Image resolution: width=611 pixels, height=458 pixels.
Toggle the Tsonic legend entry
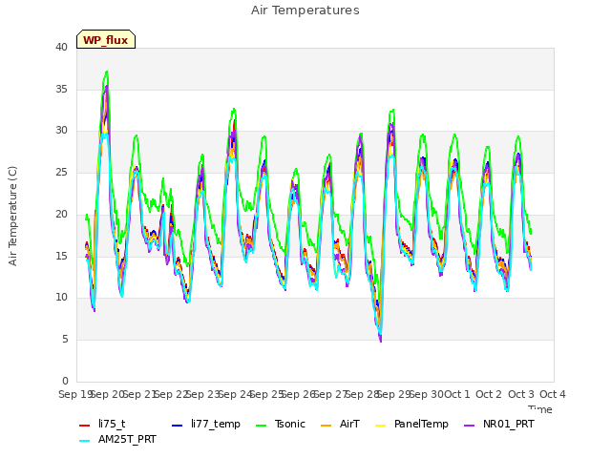pyautogui.click(x=281, y=424)
